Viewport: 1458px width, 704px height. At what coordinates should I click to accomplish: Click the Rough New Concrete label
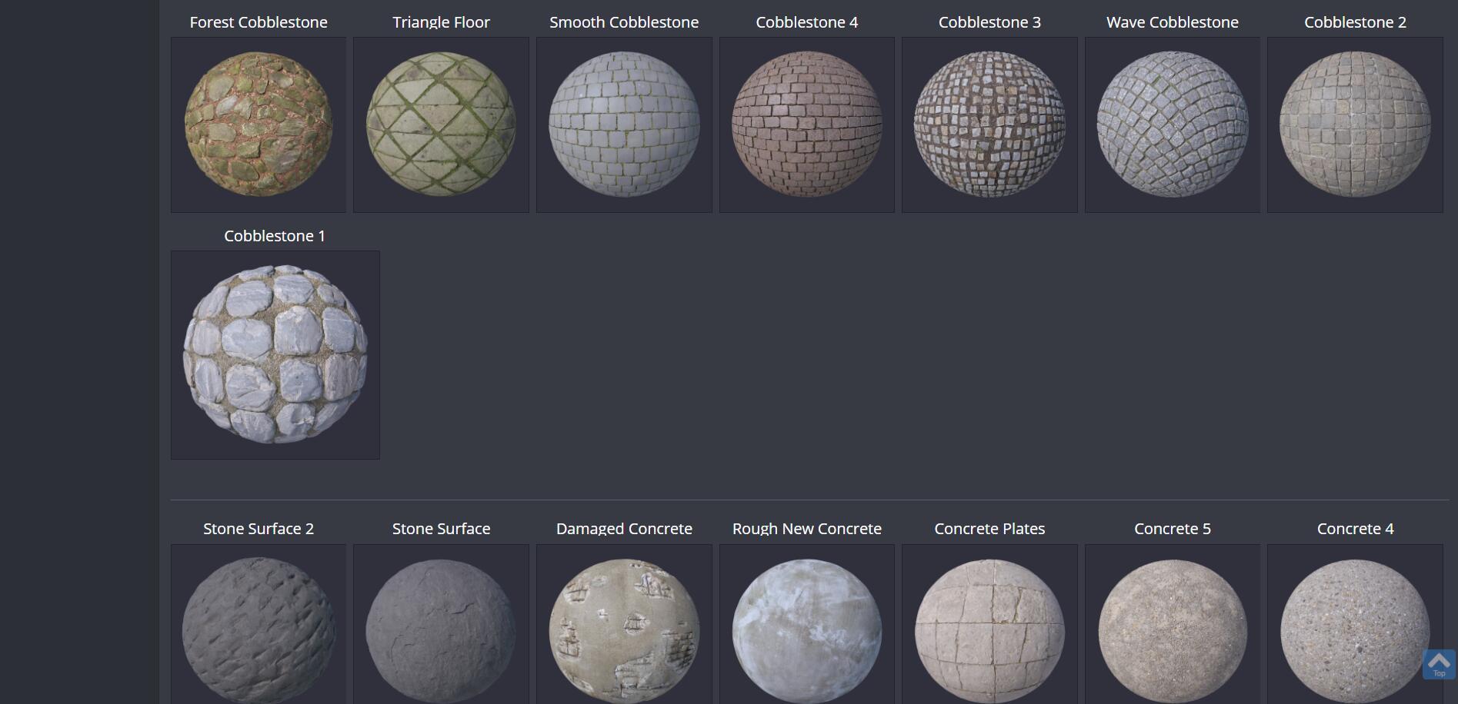pyautogui.click(x=806, y=528)
